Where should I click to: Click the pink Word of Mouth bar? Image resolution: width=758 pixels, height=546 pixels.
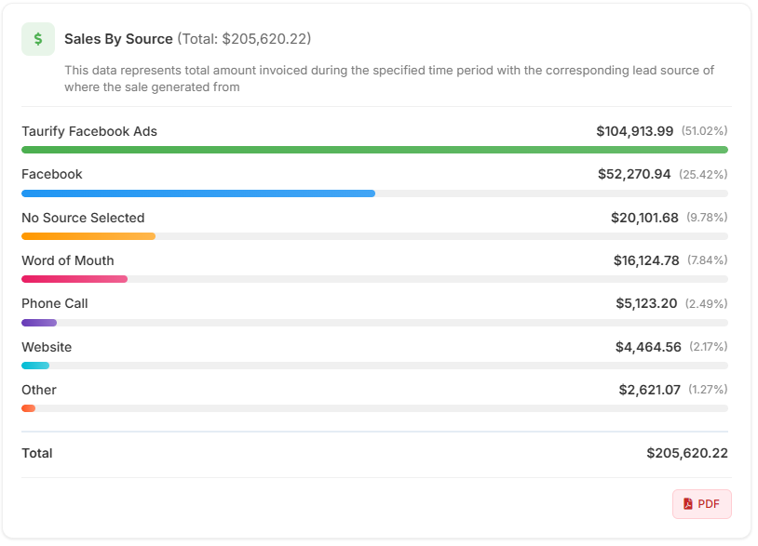coord(74,279)
